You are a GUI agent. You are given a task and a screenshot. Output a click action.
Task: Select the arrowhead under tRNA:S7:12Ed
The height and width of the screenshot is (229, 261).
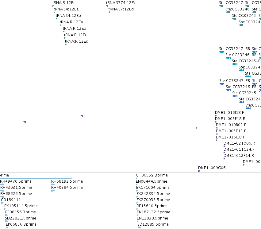[109, 12]
